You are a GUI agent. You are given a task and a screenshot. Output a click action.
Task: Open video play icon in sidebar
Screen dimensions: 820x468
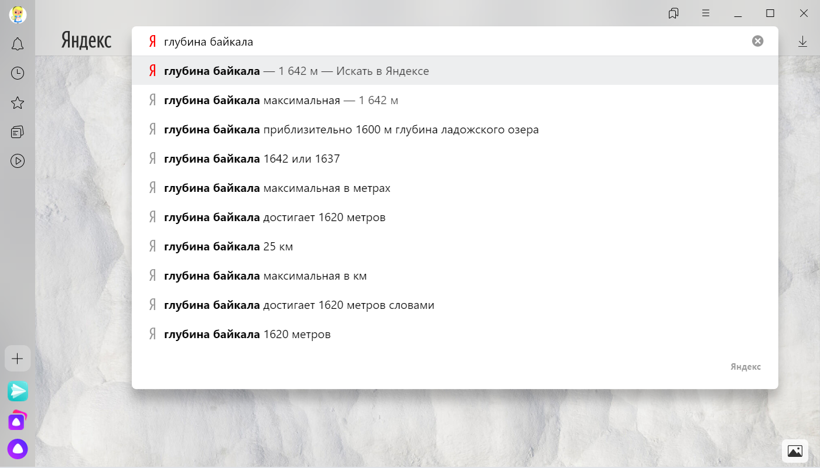coord(18,161)
